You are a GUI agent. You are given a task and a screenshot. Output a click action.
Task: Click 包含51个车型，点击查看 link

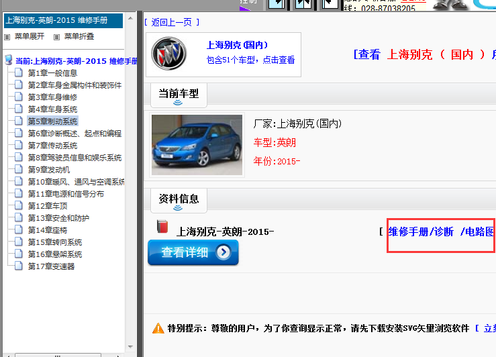point(250,60)
